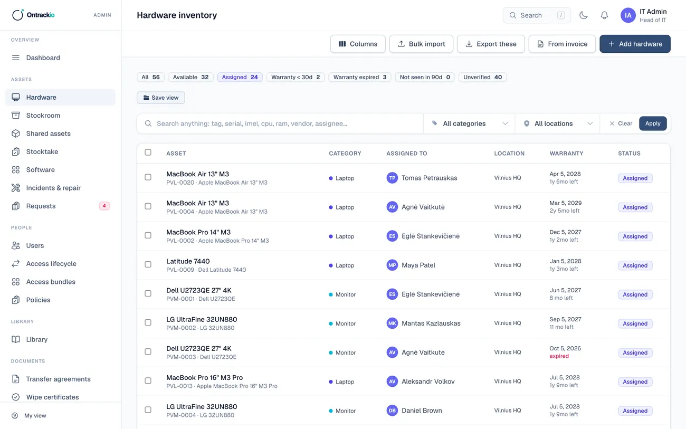Screen dimensions: 686x429
Task: Apply the filters
Action: (x=653, y=123)
